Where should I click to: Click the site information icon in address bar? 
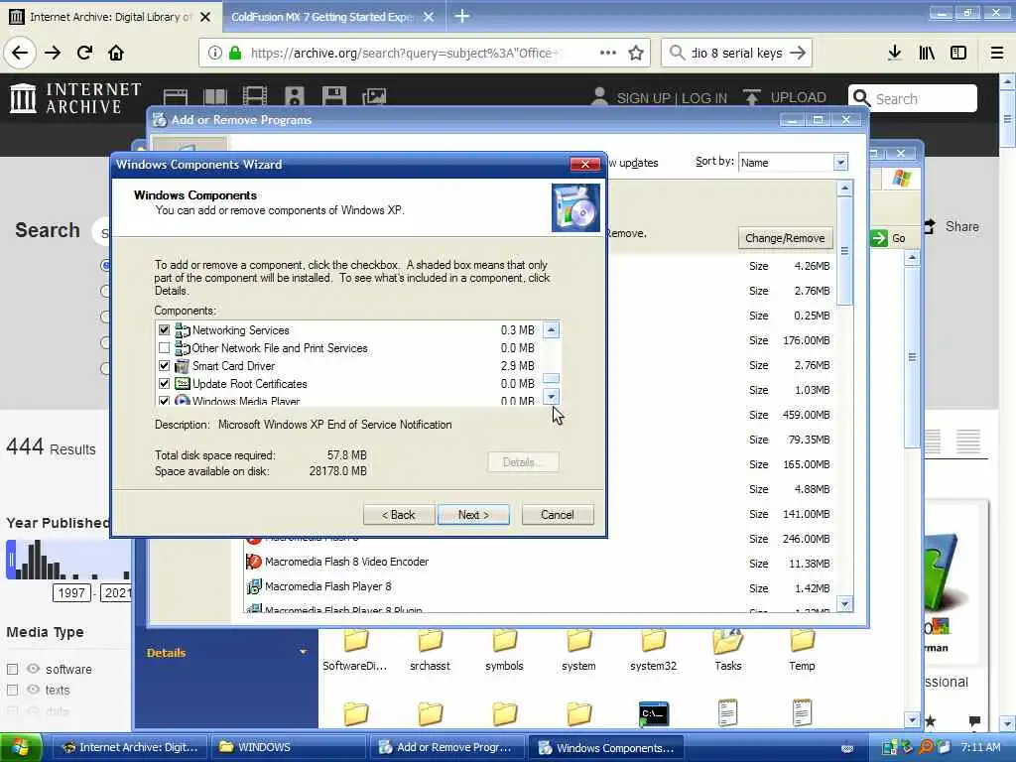point(214,54)
